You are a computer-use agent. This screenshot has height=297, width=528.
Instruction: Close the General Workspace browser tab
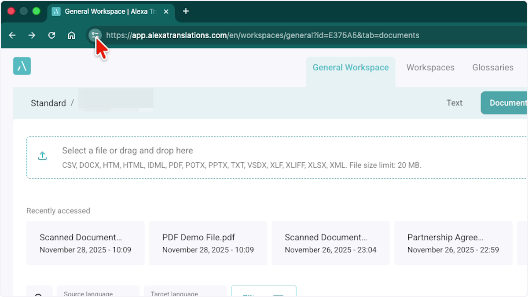click(x=166, y=11)
